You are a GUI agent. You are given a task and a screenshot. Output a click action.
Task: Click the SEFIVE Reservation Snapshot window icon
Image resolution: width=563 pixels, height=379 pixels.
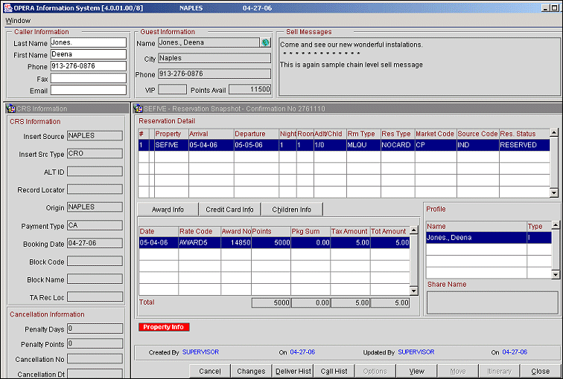tap(138, 108)
